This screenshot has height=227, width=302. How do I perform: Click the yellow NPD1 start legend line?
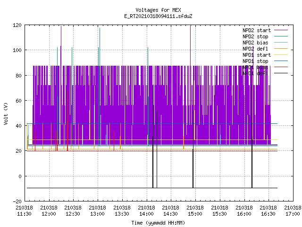click(281, 55)
